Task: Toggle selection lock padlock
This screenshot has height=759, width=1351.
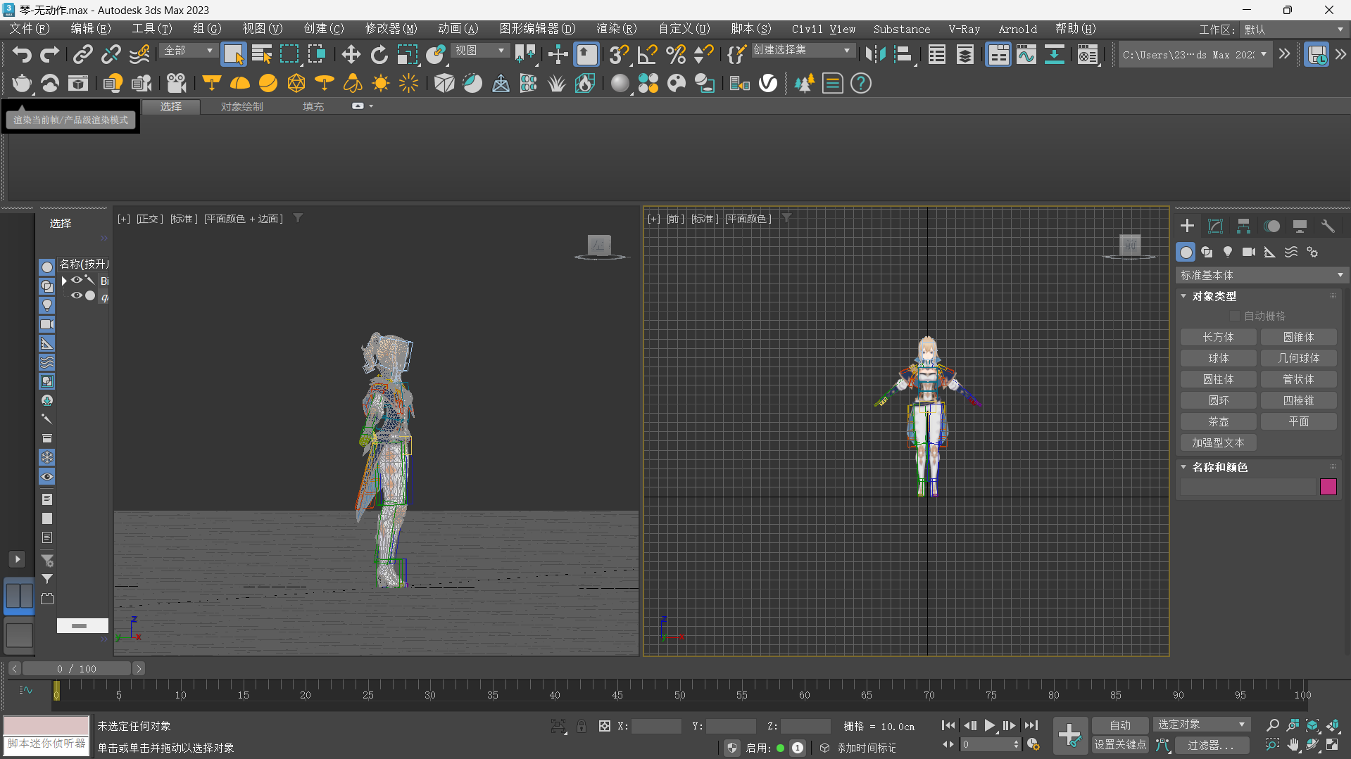Action: (x=582, y=726)
